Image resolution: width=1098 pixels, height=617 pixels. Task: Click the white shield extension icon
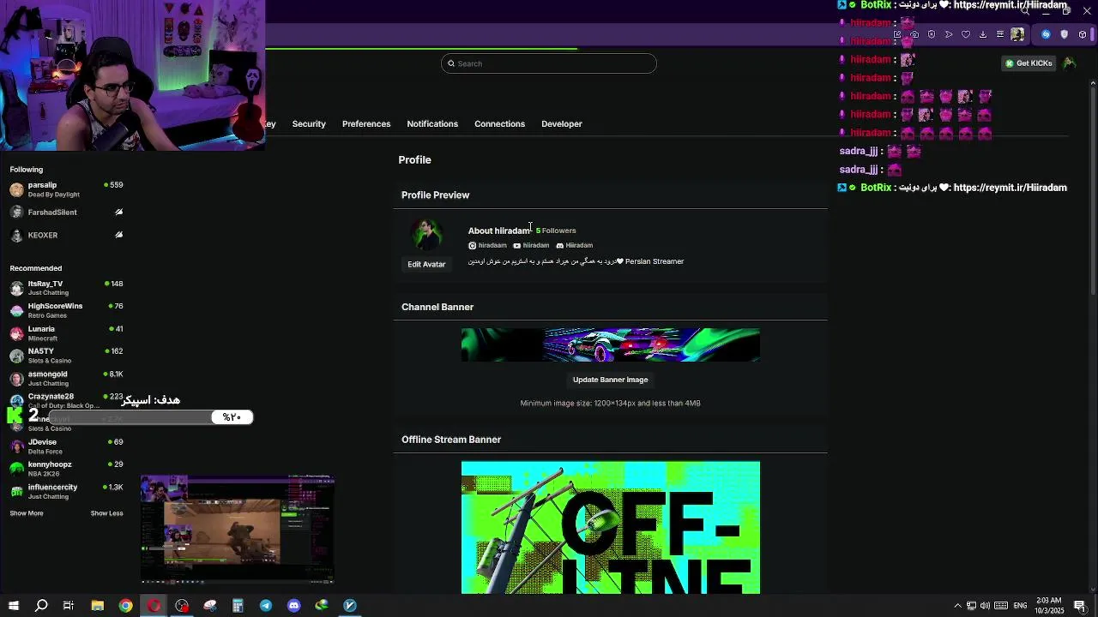pyautogui.click(x=1065, y=34)
